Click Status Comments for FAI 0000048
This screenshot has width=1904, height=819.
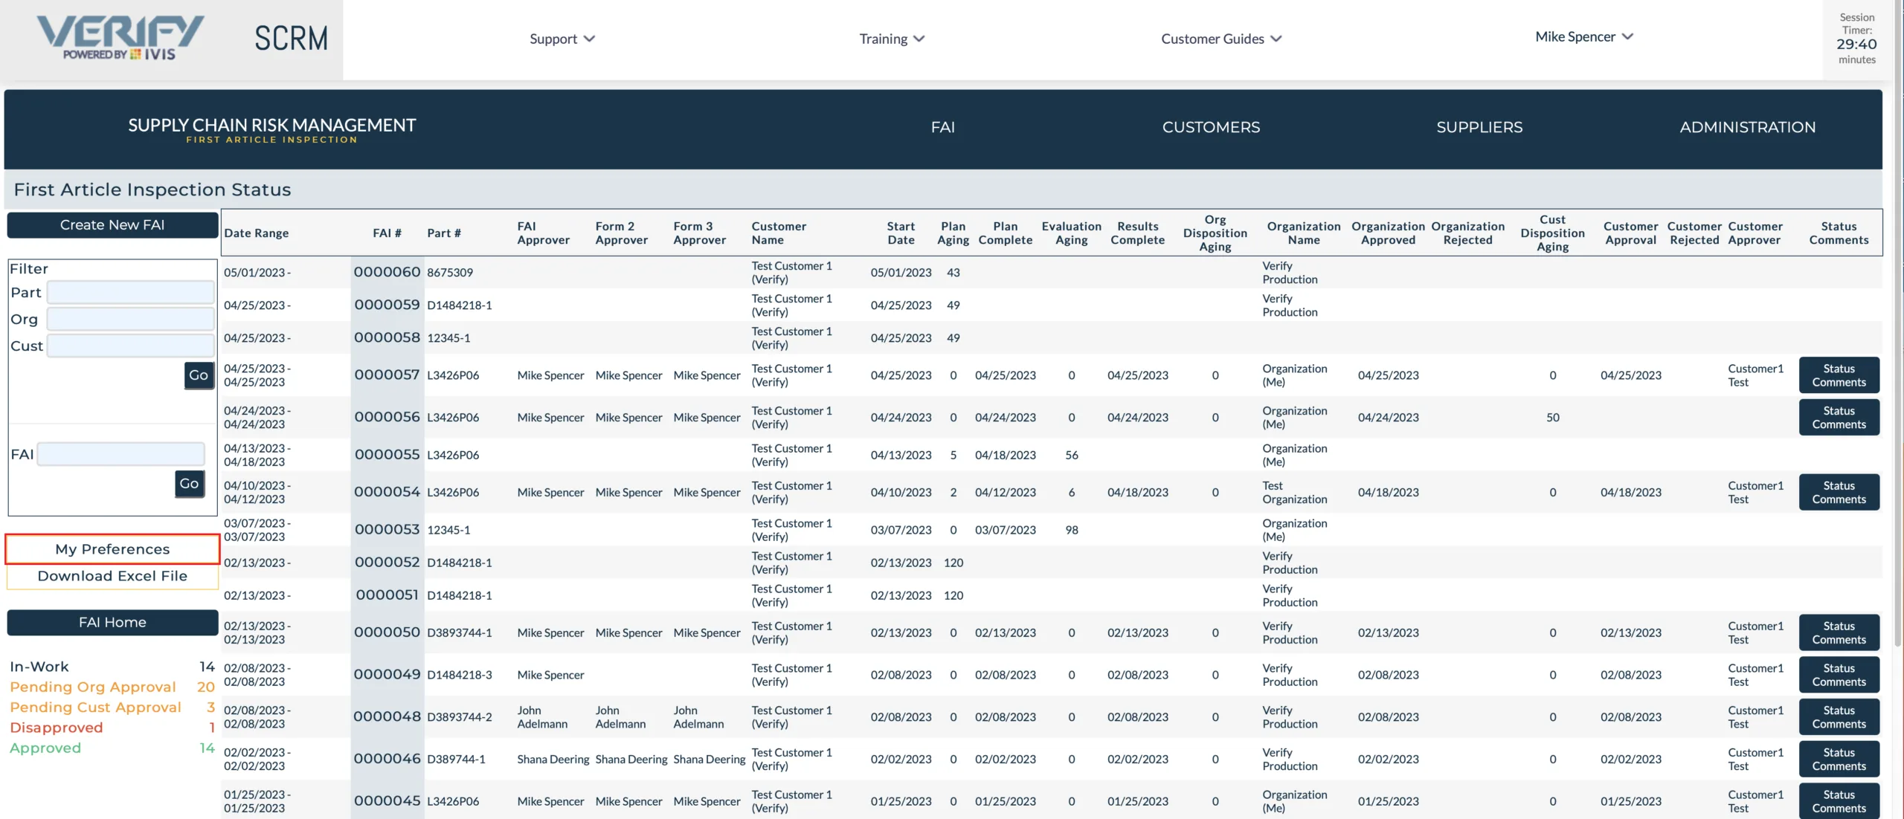1839,717
